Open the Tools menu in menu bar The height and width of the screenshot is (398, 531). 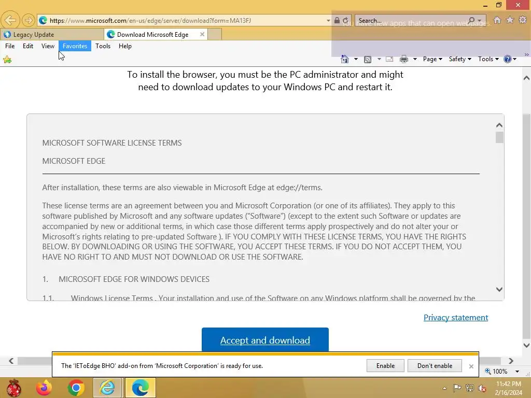103,46
